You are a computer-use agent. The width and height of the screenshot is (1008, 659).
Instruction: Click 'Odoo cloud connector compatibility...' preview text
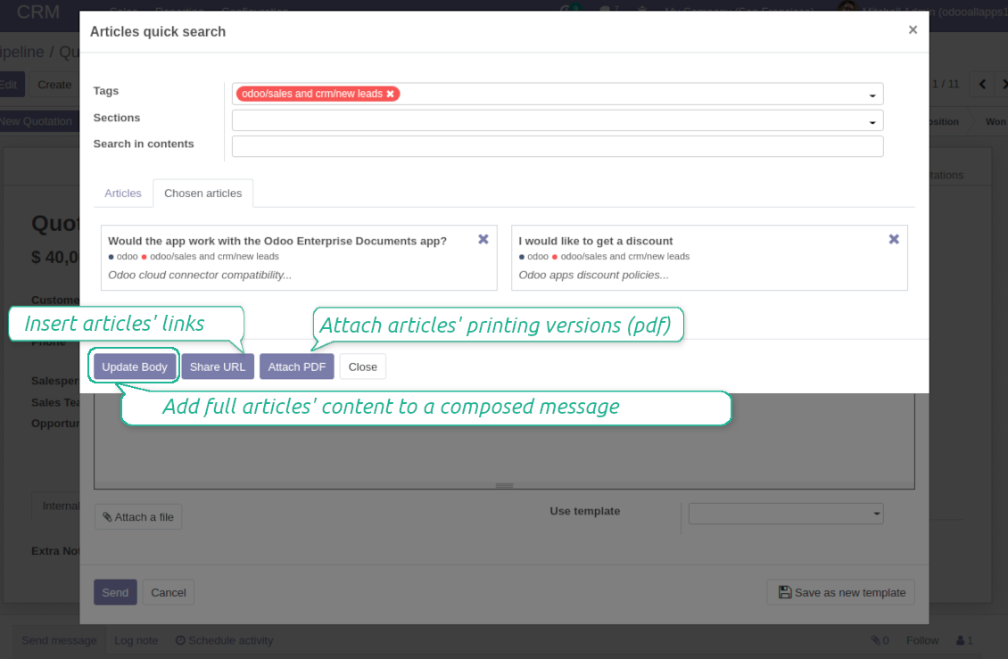(200, 276)
